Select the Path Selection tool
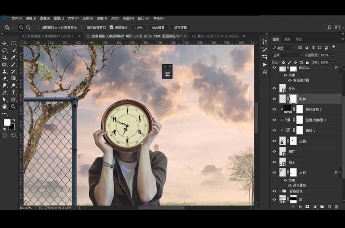Viewport: 345px width, 228px height. pos(4,100)
